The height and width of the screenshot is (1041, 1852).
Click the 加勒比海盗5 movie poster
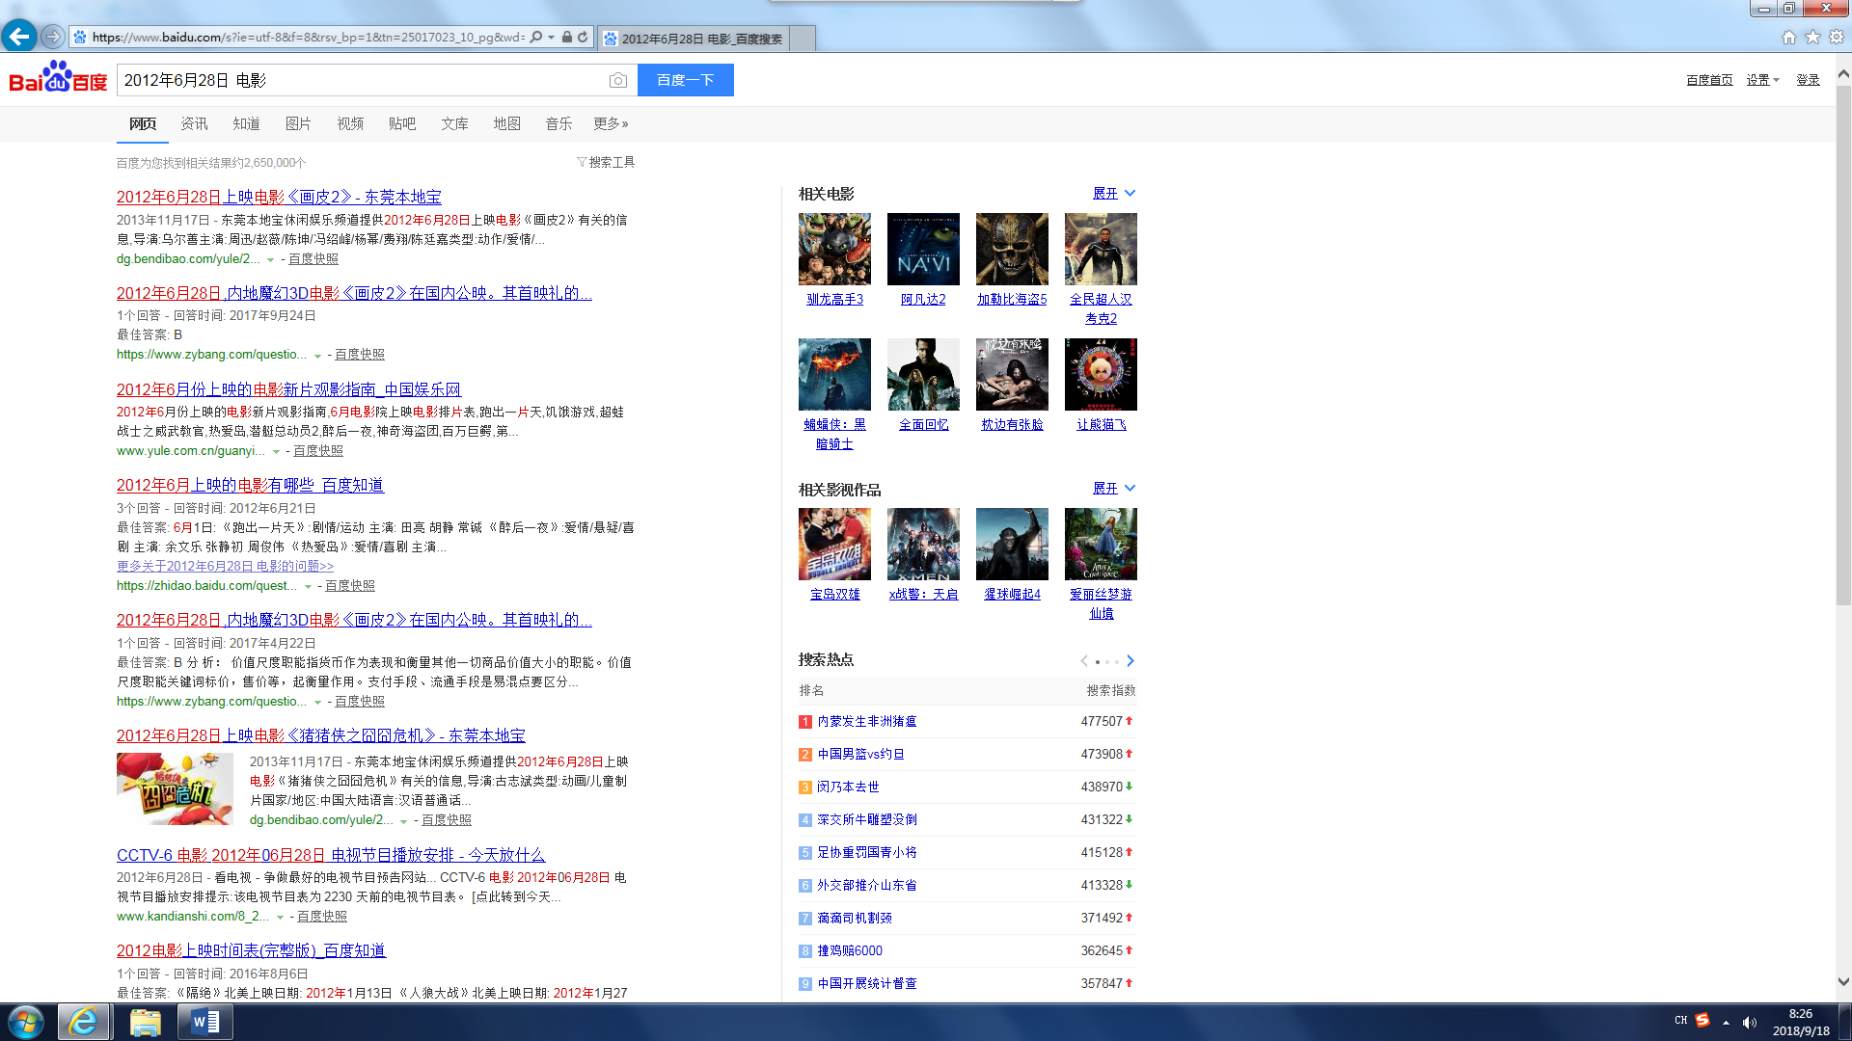1012,249
